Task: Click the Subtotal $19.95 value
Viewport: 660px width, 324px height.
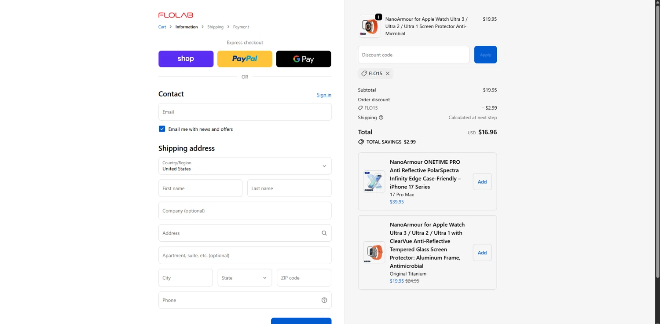Action: (490, 90)
